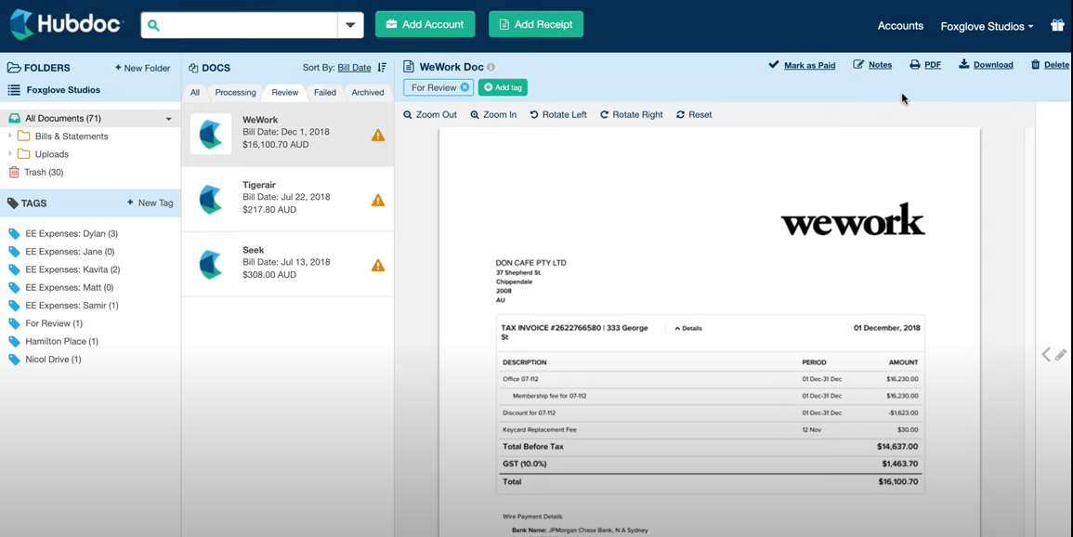Expand the Uploads folder triangle
The height and width of the screenshot is (537, 1073).
click(x=10, y=153)
